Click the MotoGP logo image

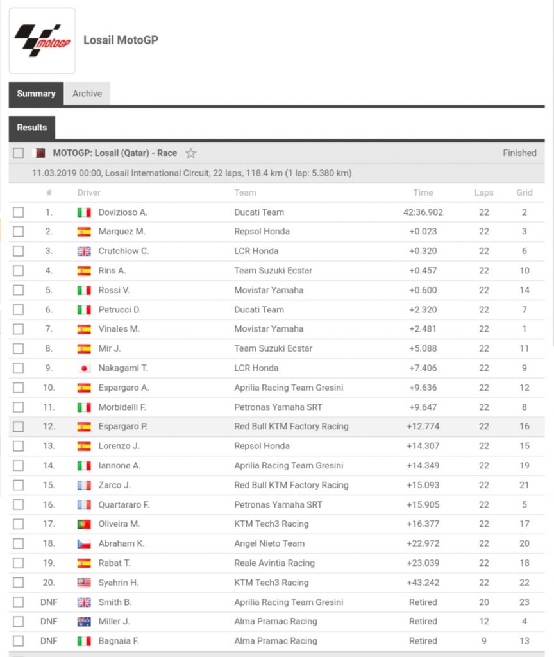click(42, 40)
